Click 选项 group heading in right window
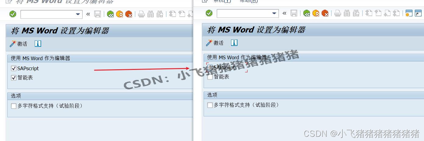 click(212, 95)
